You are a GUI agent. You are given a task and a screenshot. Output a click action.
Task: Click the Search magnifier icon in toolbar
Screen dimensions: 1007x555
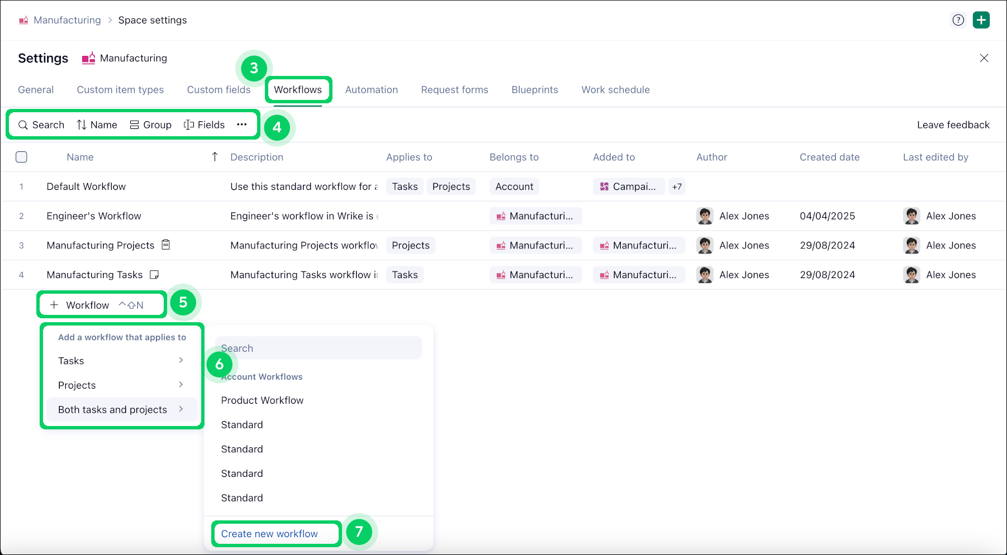(23, 125)
